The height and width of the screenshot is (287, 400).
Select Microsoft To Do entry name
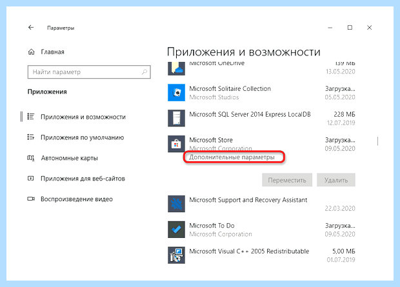[212, 226]
